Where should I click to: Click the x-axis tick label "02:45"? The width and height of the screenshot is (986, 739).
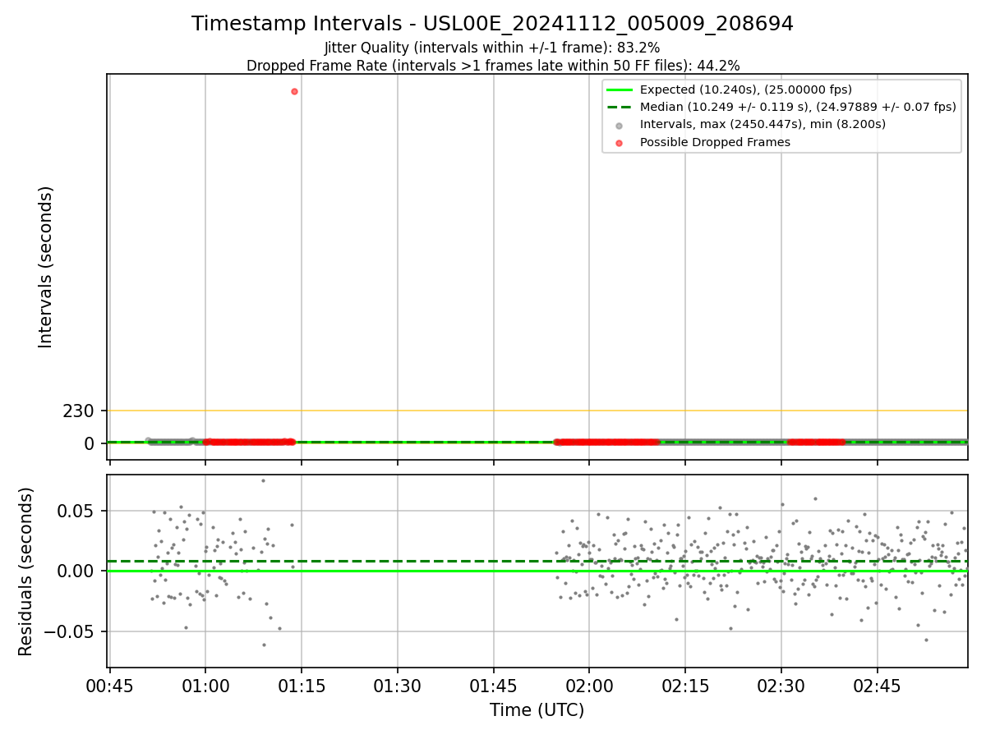(878, 685)
